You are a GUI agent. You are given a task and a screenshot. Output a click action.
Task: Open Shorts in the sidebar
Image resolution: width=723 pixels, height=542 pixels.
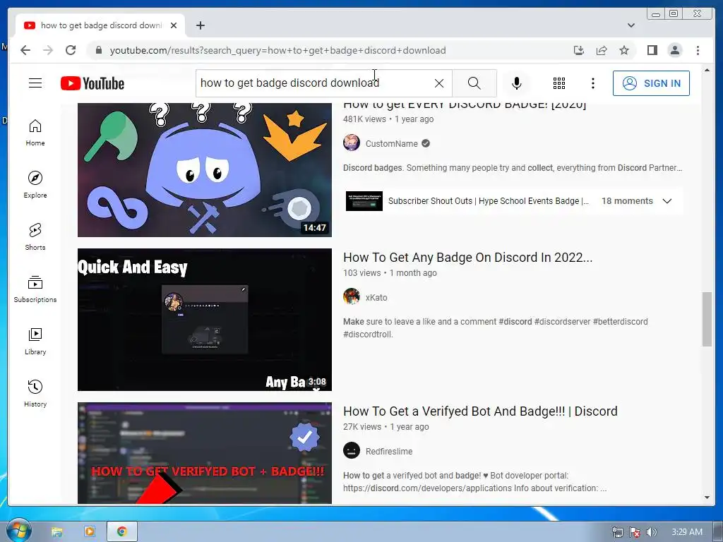(35, 237)
